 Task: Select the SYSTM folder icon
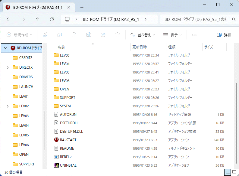pos(56,106)
